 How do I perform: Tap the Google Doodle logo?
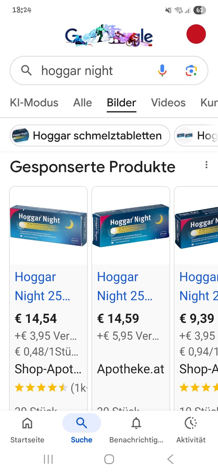tap(109, 36)
